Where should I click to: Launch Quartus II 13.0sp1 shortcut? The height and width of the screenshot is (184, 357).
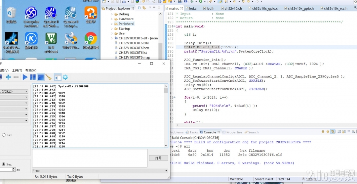point(71,17)
